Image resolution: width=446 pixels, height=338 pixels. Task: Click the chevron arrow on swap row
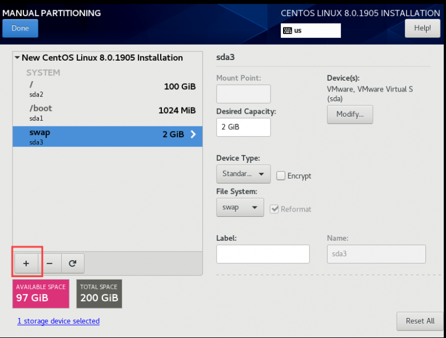[x=193, y=134]
